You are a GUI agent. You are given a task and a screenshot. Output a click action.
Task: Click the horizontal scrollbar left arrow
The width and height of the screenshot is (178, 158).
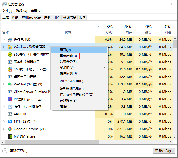[3, 142]
